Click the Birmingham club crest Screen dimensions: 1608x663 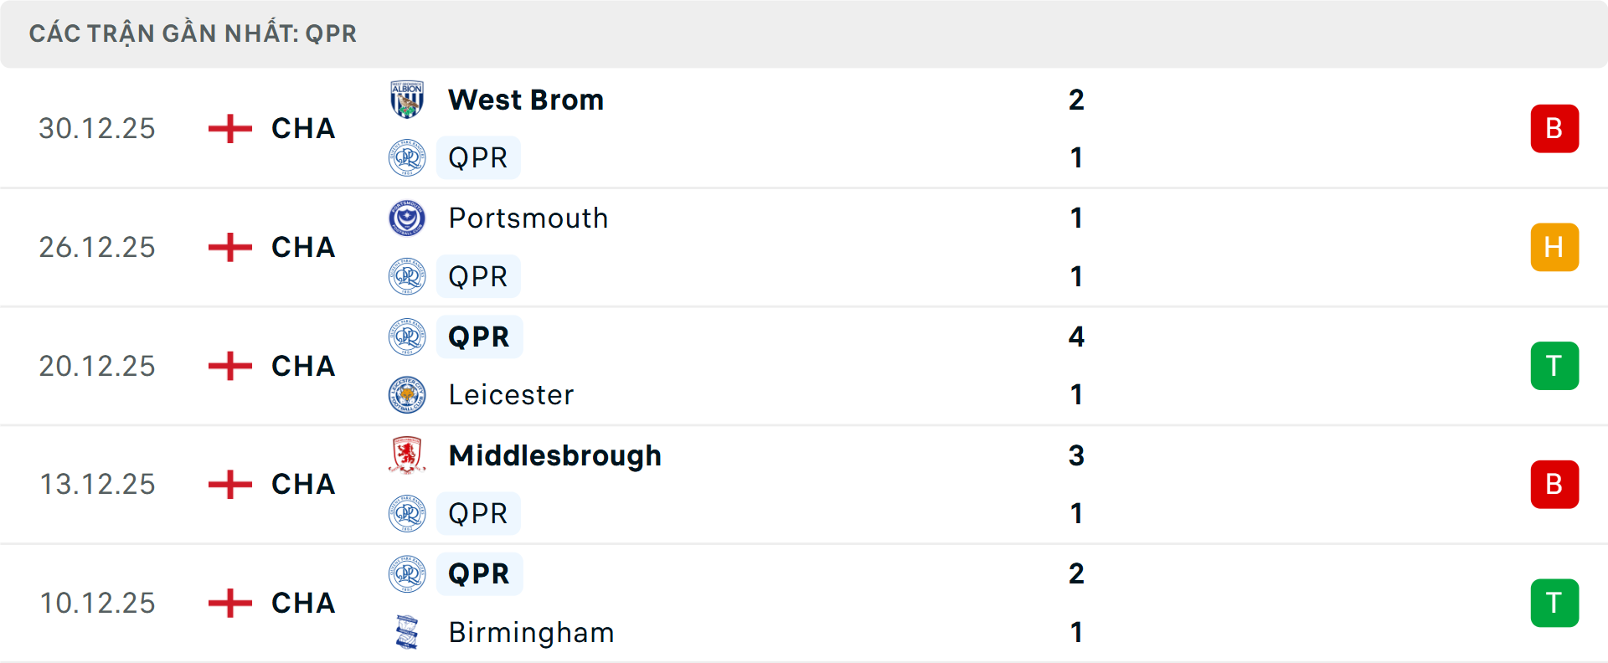coord(407,632)
